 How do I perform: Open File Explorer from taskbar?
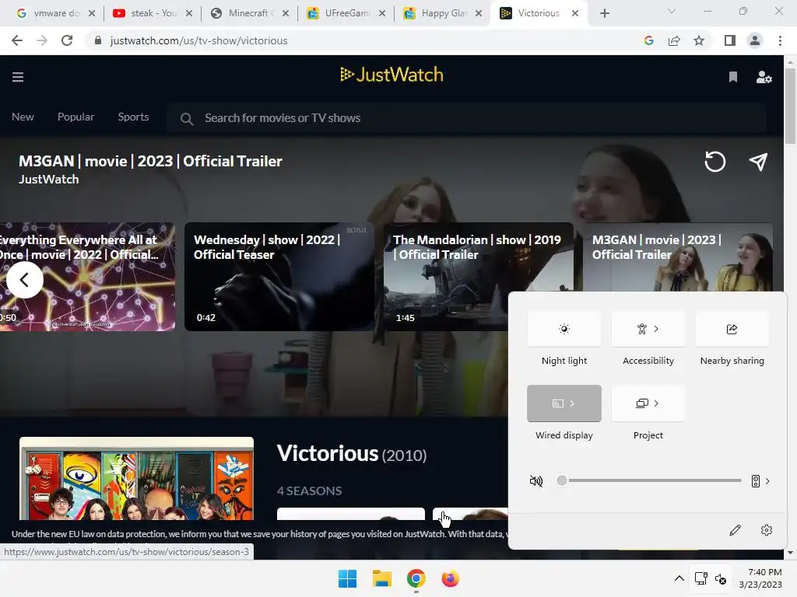(381, 578)
